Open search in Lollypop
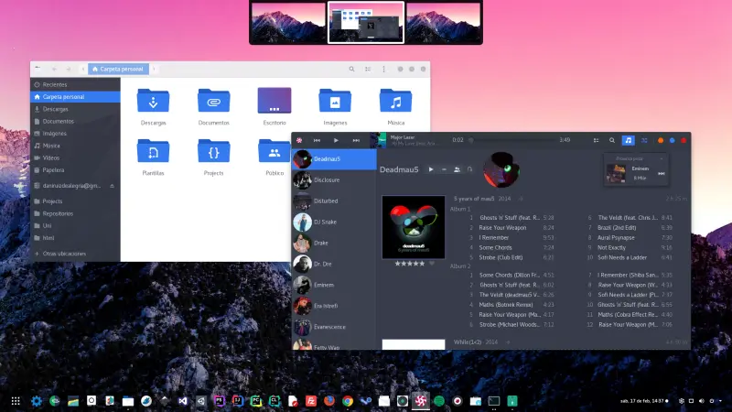Image resolution: width=732 pixels, height=412 pixels. pyautogui.click(x=612, y=140)
